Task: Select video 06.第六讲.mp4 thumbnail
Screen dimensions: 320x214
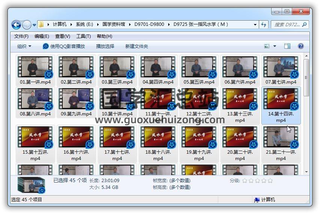Action: click(240, 67)
